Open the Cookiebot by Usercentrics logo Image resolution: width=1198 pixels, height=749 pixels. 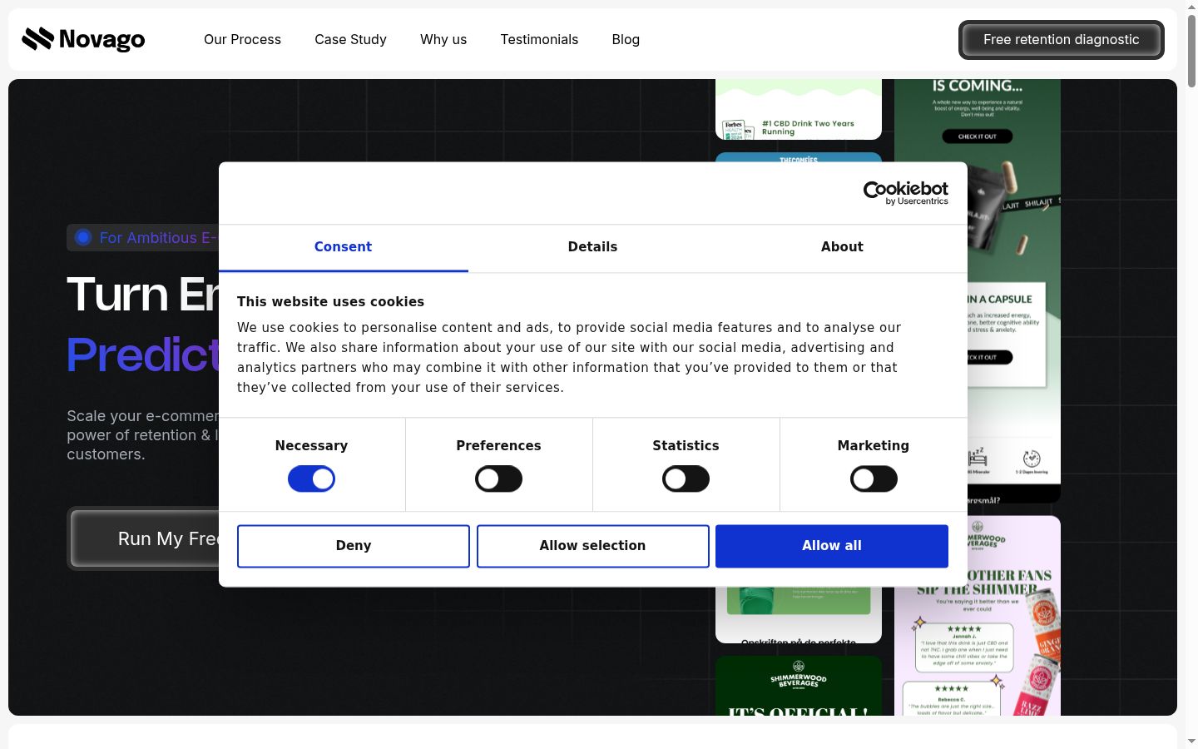(x=905, y=193)
